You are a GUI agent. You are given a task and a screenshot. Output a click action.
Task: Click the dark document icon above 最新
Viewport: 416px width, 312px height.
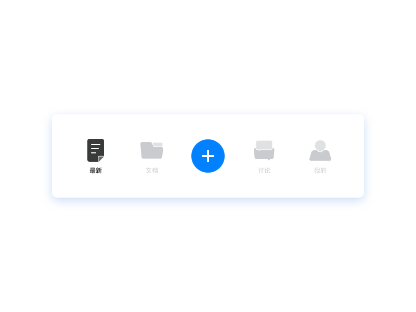click(x=96, y=150)
